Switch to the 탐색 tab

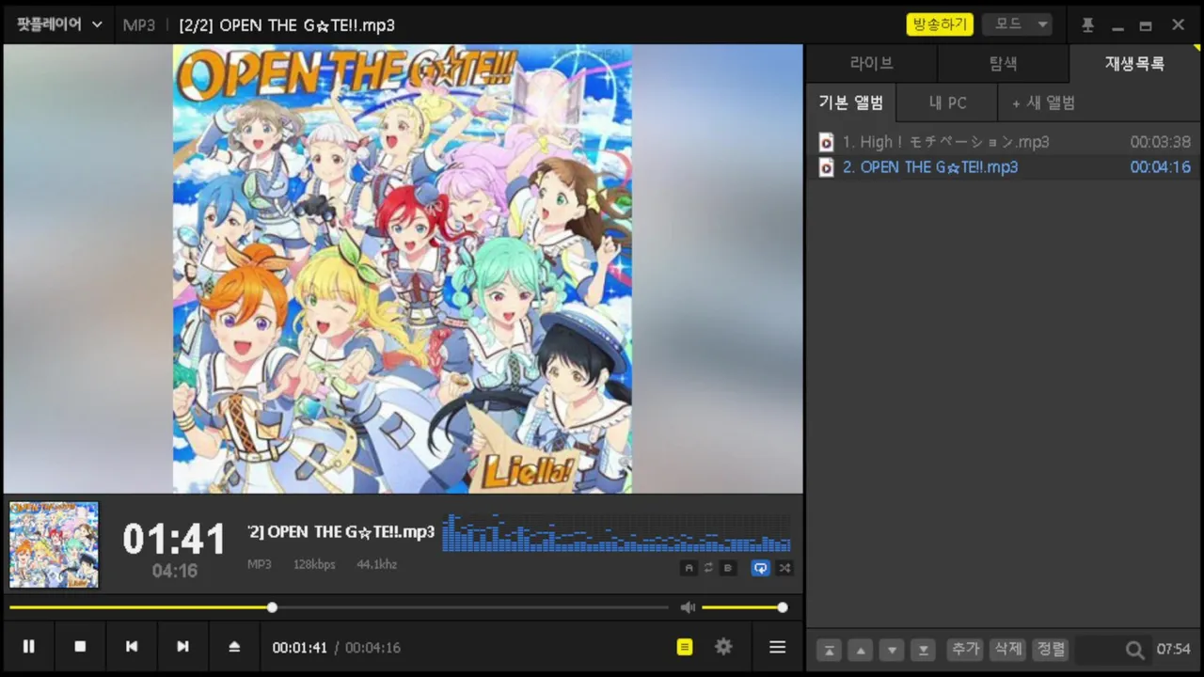click(x=1003, y=63)
